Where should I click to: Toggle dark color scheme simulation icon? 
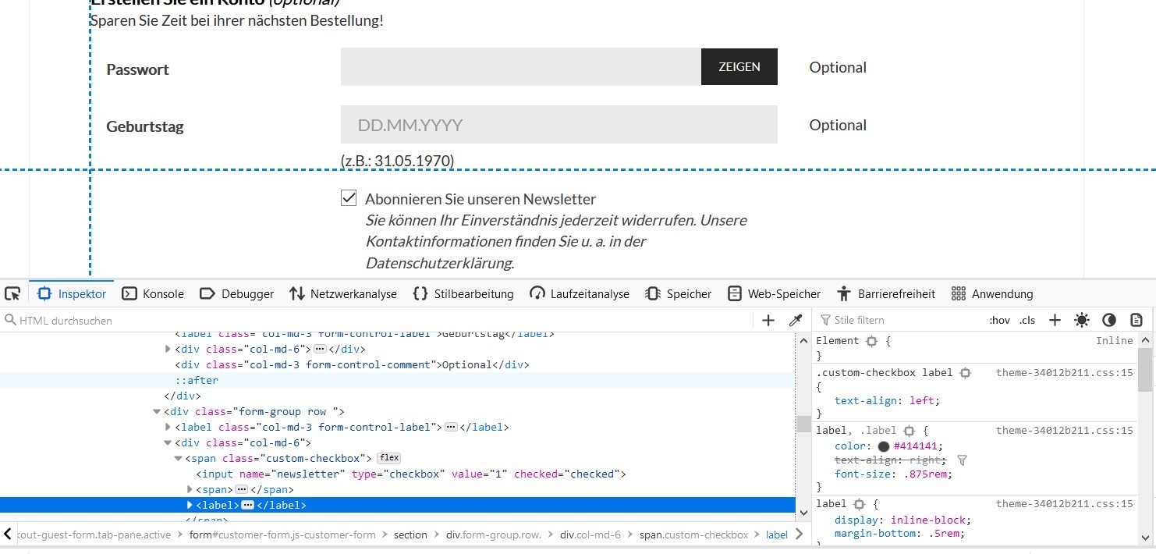pyautogui.click(x=1109, y=320)
